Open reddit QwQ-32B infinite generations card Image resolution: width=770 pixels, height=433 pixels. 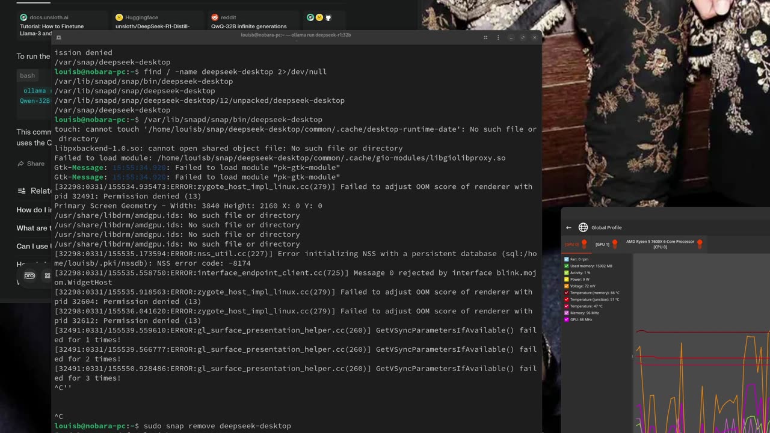point(253,22)
